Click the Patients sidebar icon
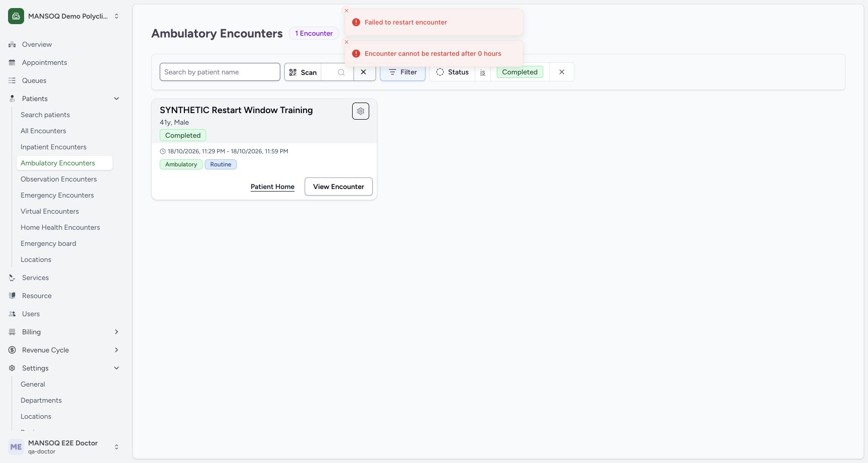Image resolution: width=868 pixels, height=463 pixels. click(12, 99)
